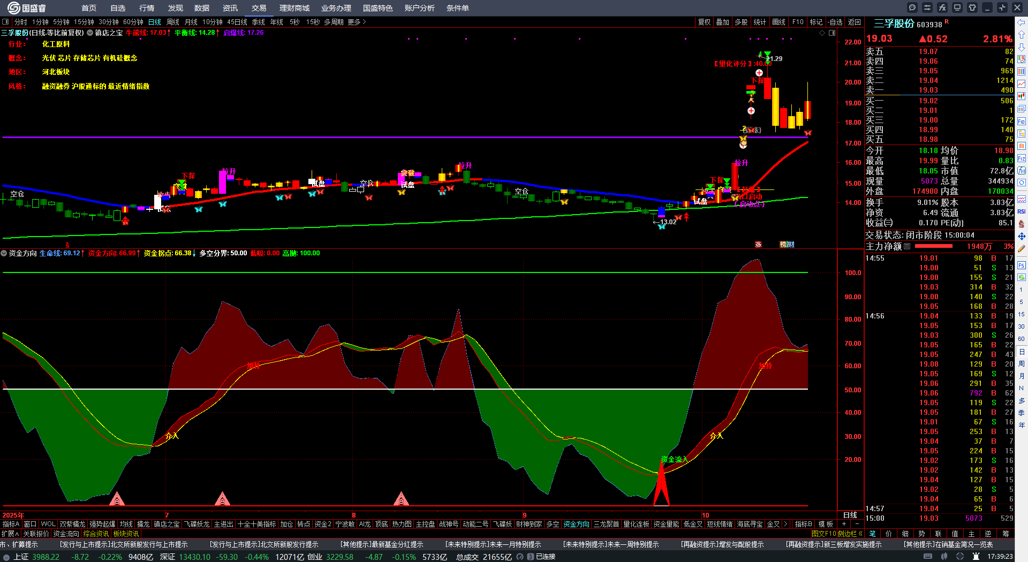Open the 多周期 multi-period view
Image resolution: width=1028 pixels, height=562 pixels.
(334, 22)
